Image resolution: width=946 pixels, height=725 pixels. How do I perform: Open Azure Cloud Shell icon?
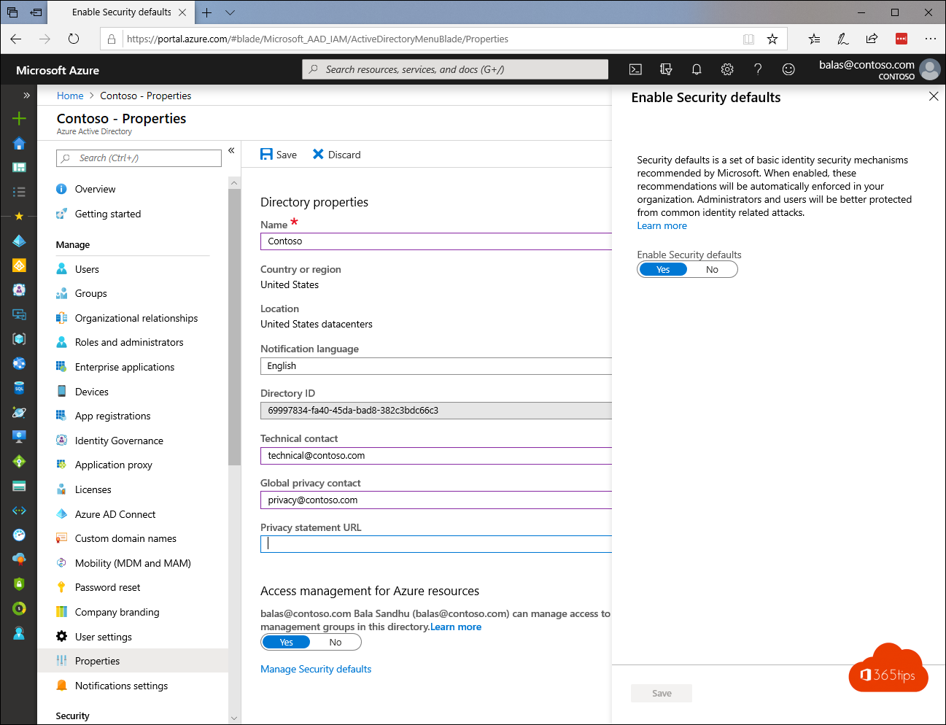tap(635, 69)
